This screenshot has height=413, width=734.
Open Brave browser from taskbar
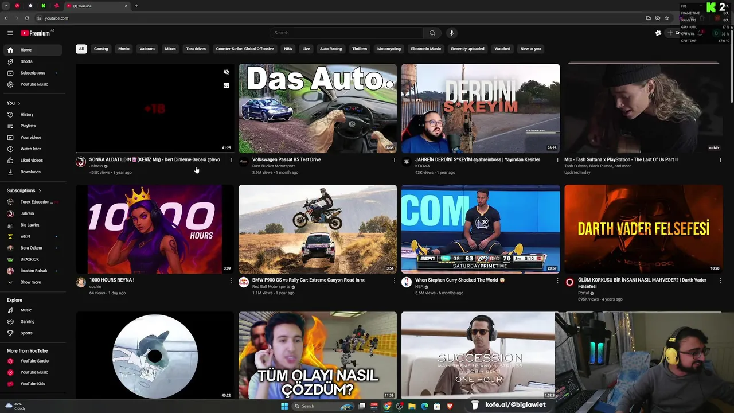pyautogui.click(x=450, y=406)
